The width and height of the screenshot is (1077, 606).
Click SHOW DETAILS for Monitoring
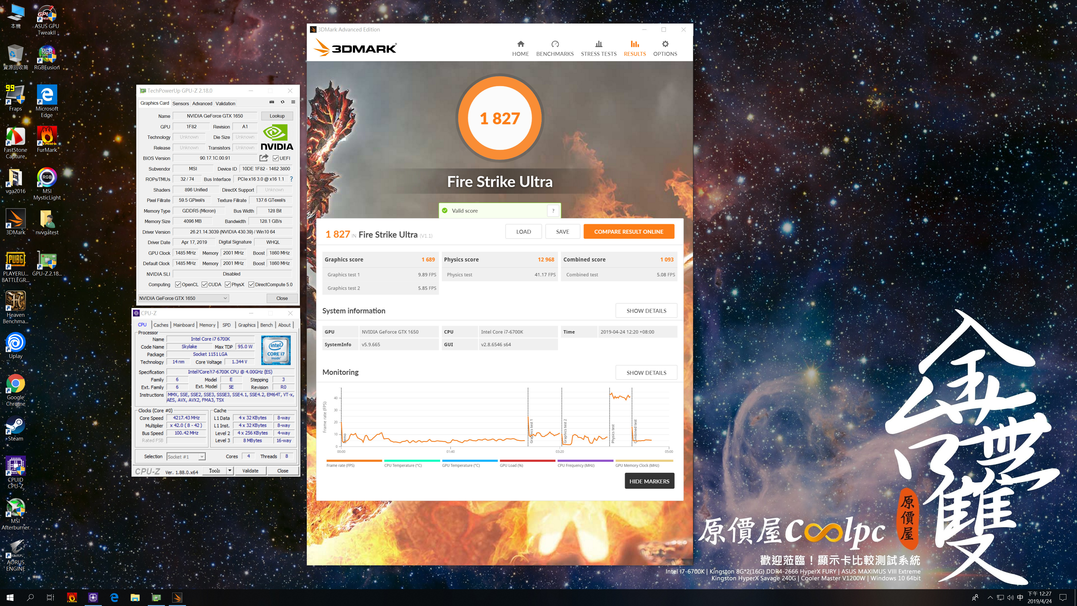[x=646, y=373]
